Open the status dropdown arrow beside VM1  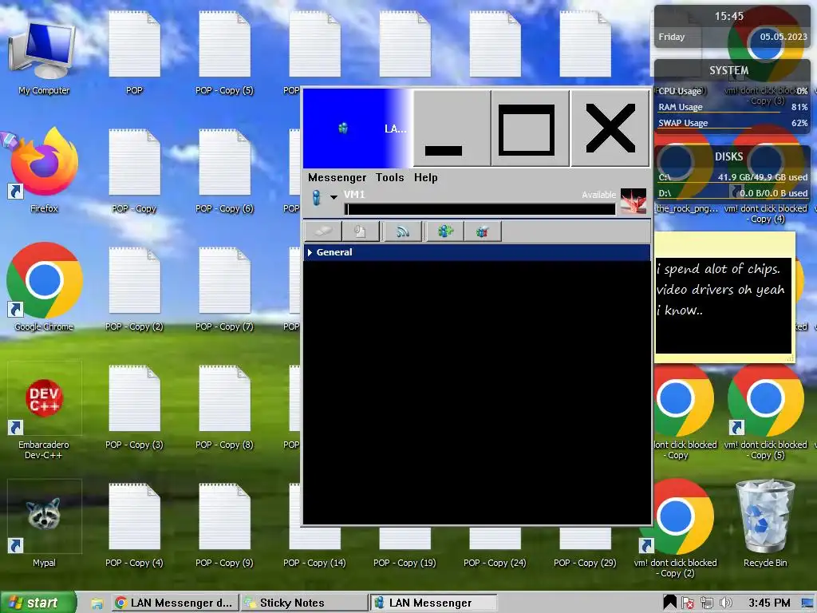(334, 197)
